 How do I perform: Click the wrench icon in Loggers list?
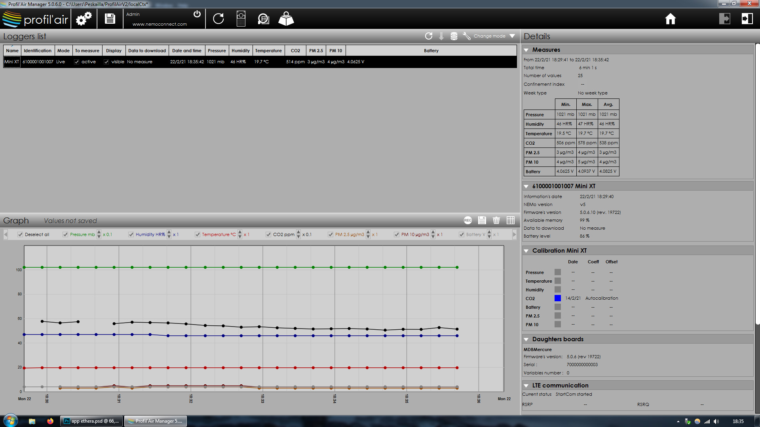tap(467, 36)
